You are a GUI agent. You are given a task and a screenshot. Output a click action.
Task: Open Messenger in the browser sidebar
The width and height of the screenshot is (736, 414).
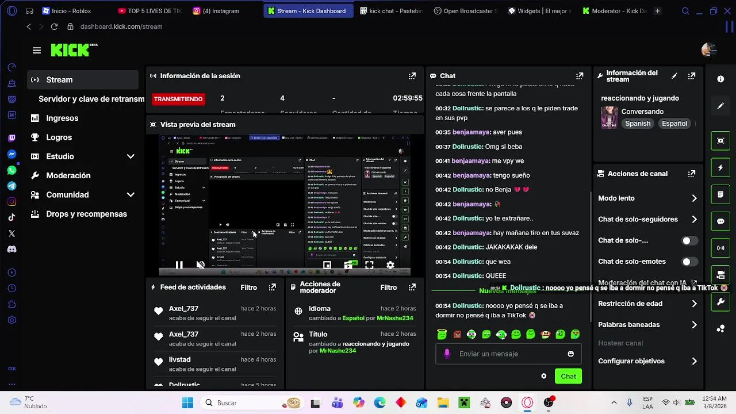coord(11,154)
